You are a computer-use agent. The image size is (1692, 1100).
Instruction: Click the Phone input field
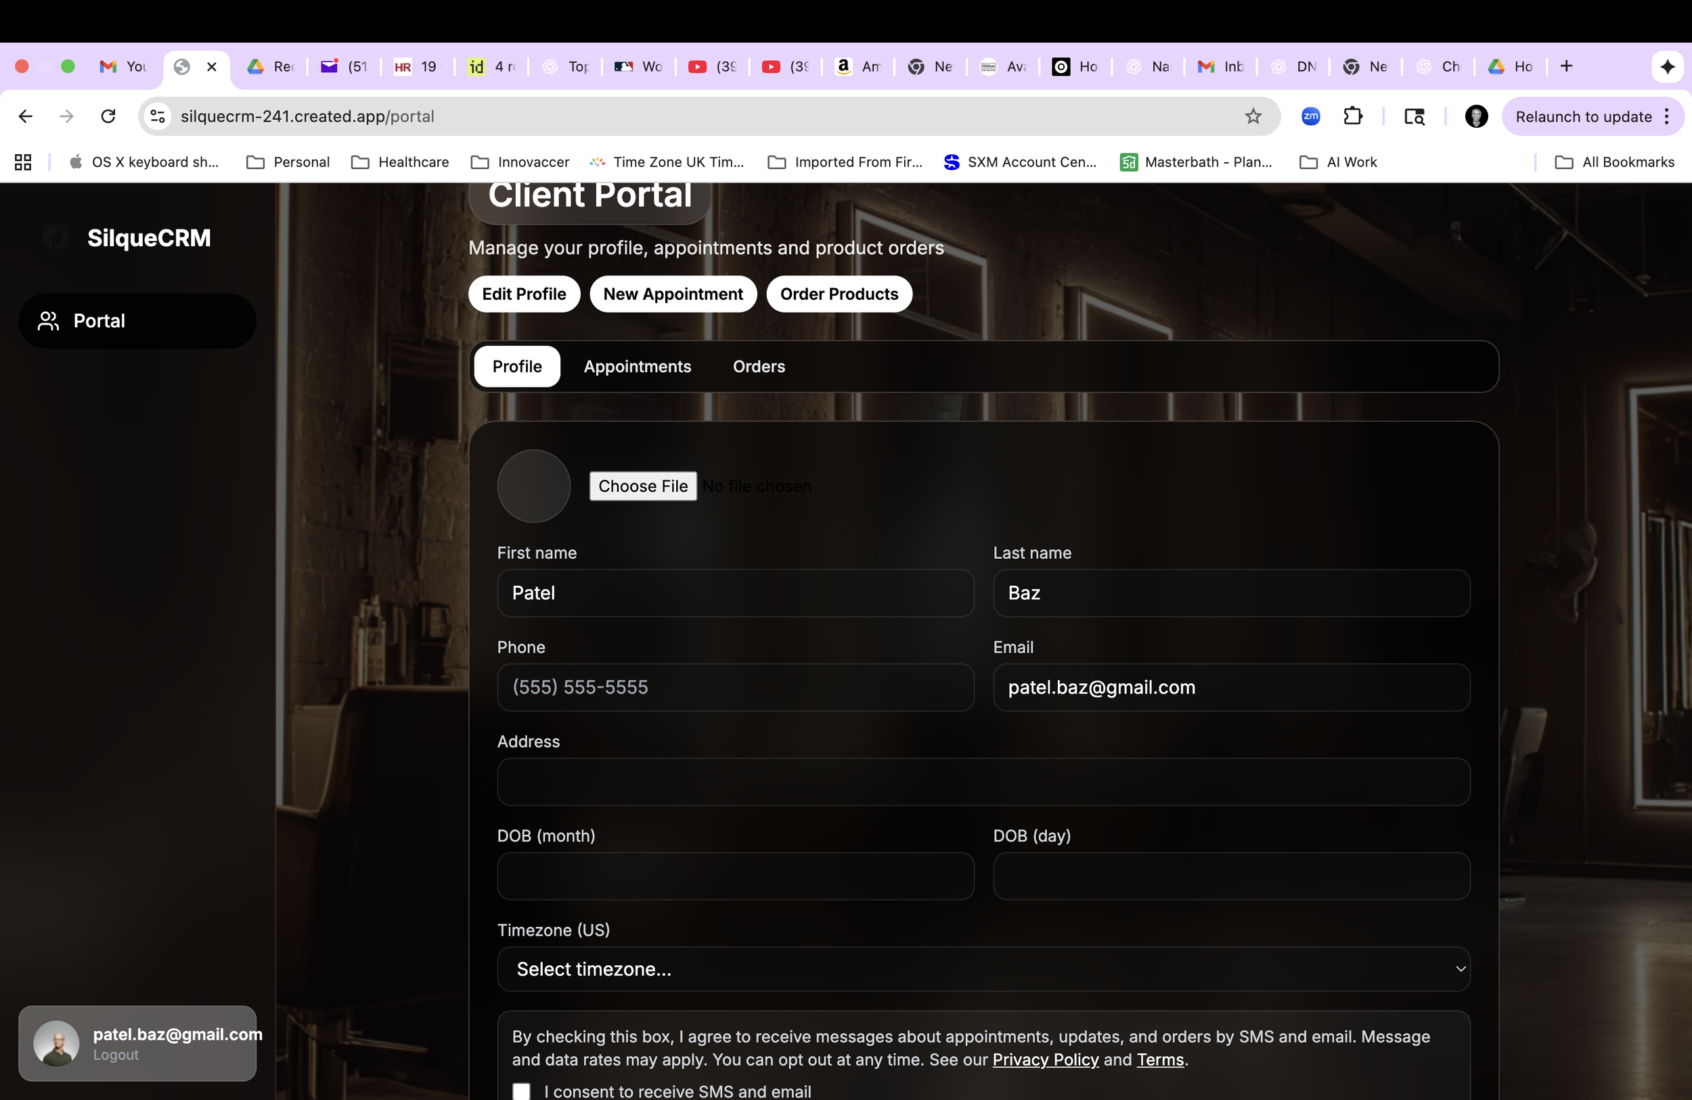tap(735, 687)
